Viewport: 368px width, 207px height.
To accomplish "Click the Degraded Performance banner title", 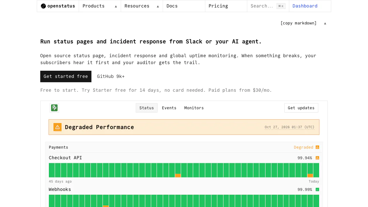I will (x=99, y=127).
